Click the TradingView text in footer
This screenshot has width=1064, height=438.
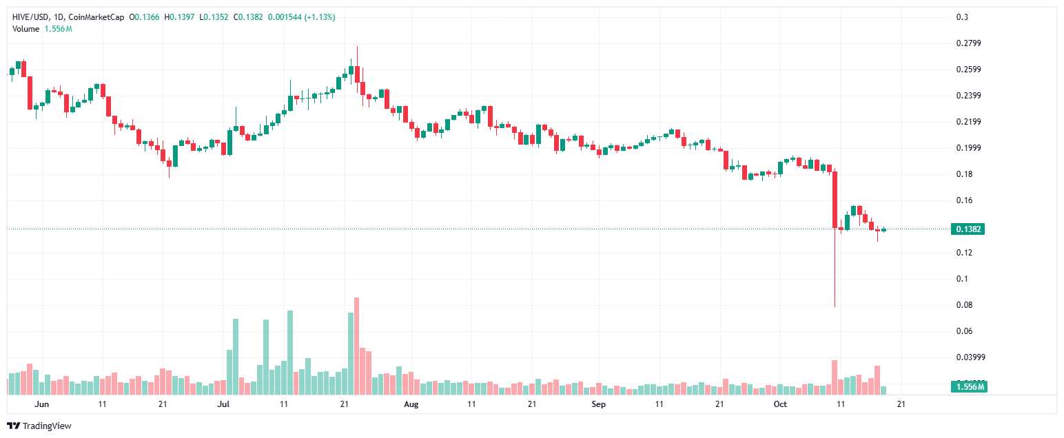coord(47,426)
